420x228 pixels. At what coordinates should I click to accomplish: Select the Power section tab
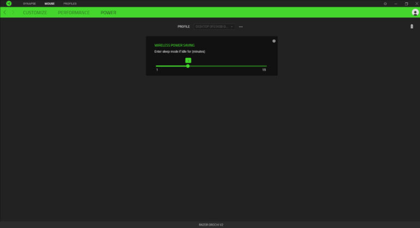click(108, 12)
